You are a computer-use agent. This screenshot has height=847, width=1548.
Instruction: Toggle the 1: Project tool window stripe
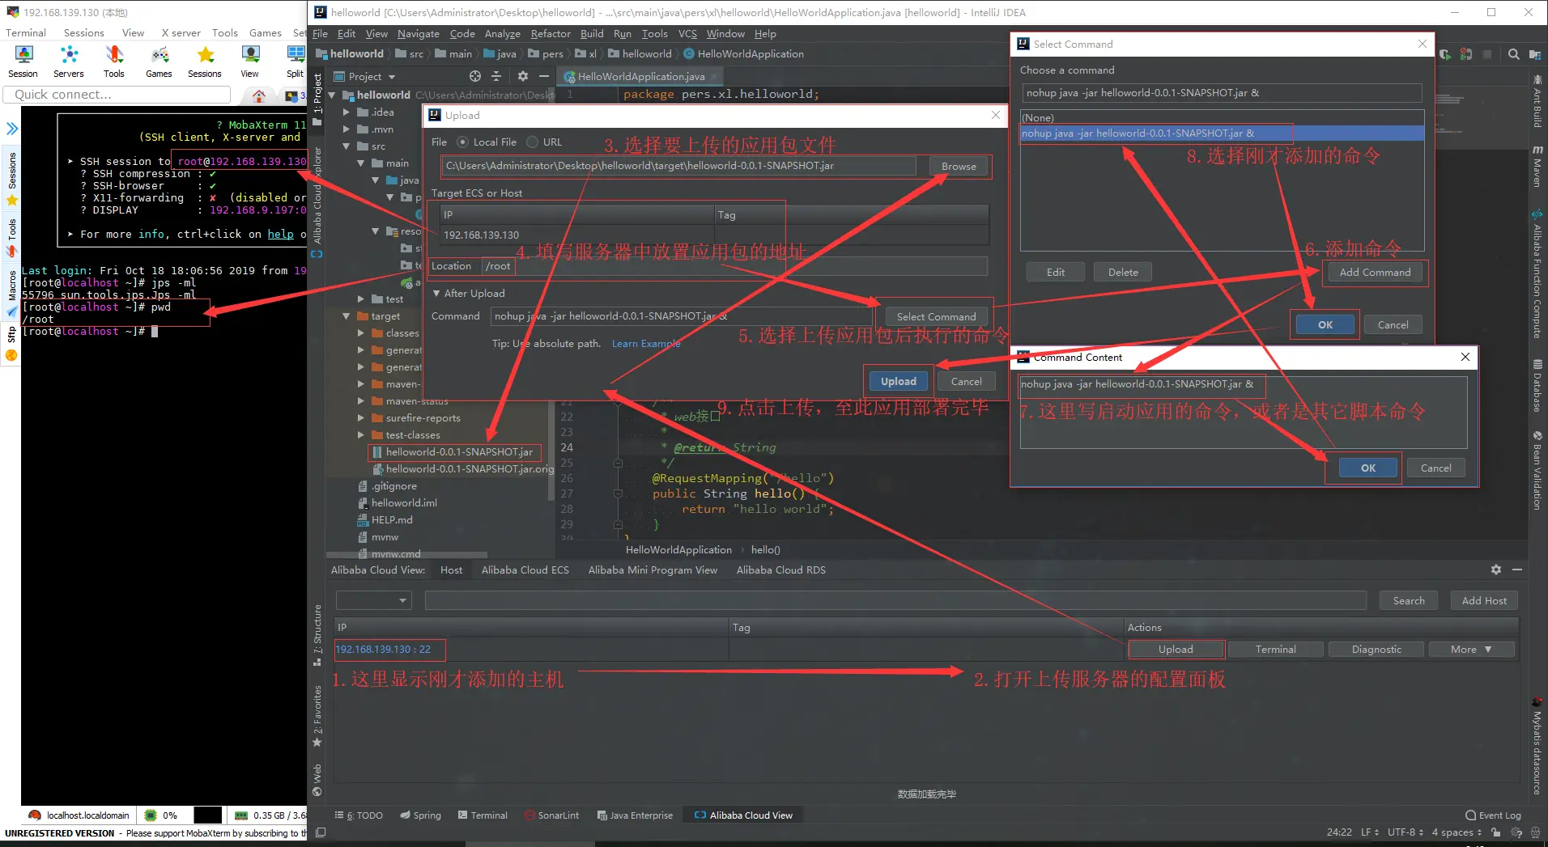point(317,100)
